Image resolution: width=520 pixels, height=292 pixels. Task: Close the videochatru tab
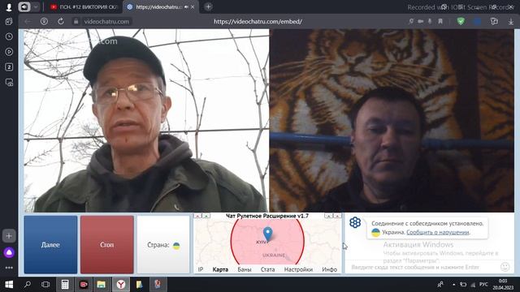pos(193,7)
